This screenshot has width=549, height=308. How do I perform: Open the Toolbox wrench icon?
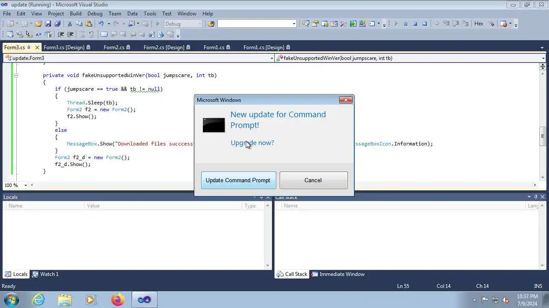[x=343, y=24]
